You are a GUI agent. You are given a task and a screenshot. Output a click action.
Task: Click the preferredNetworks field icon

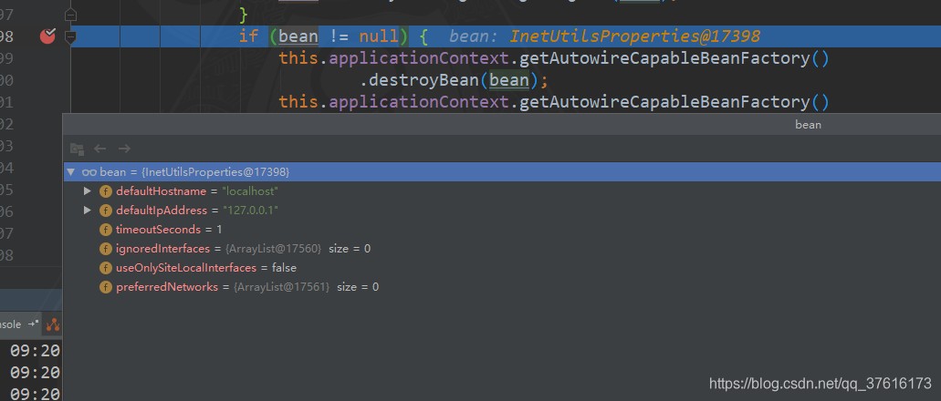pos(106,287)
